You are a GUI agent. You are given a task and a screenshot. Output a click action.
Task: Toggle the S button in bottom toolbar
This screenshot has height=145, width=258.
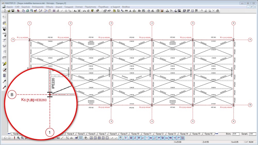[x=95, y=138]
